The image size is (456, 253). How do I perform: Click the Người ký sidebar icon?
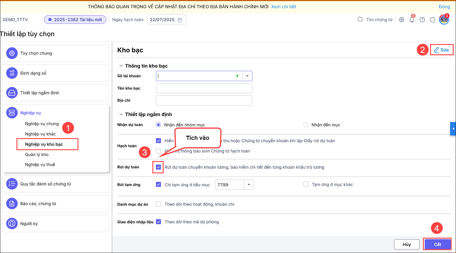(12, 224)
